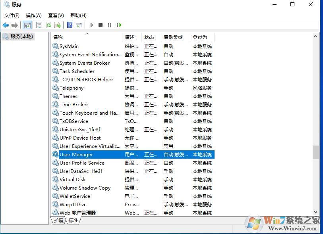323x234 pixels.
Task: Stop the User Manager service
Action: [101, 25]
